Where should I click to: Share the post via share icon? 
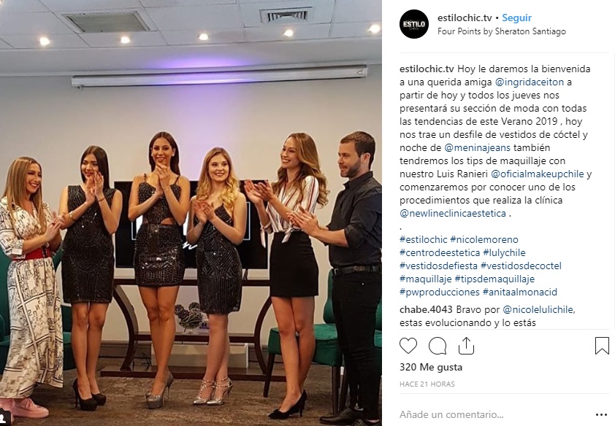pyautogui.click(x=466, y=346)
